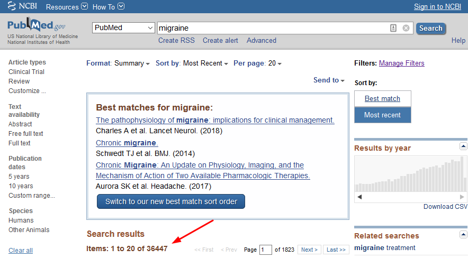This screenshot has width=468, height=258.
Task: Click the NCBI logo
Action: pos(22,6)
